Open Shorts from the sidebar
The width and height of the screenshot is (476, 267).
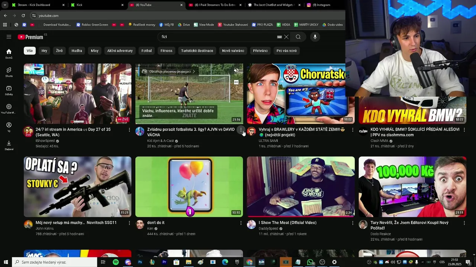9,72
